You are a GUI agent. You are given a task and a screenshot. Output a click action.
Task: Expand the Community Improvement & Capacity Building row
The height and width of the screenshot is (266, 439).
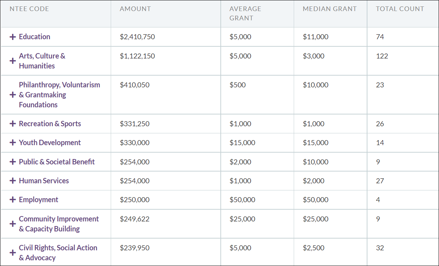point(13,224)
